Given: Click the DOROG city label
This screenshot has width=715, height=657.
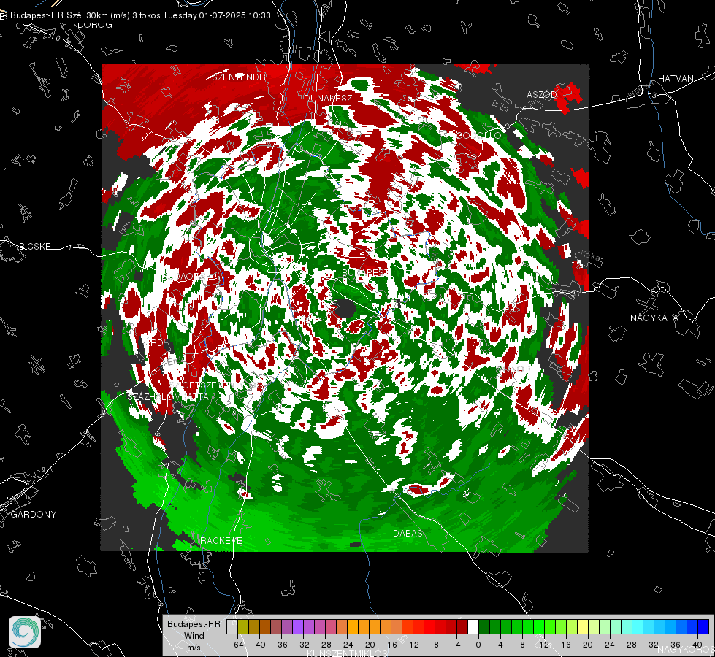Looking at the screenshot, I should point(95,25).
